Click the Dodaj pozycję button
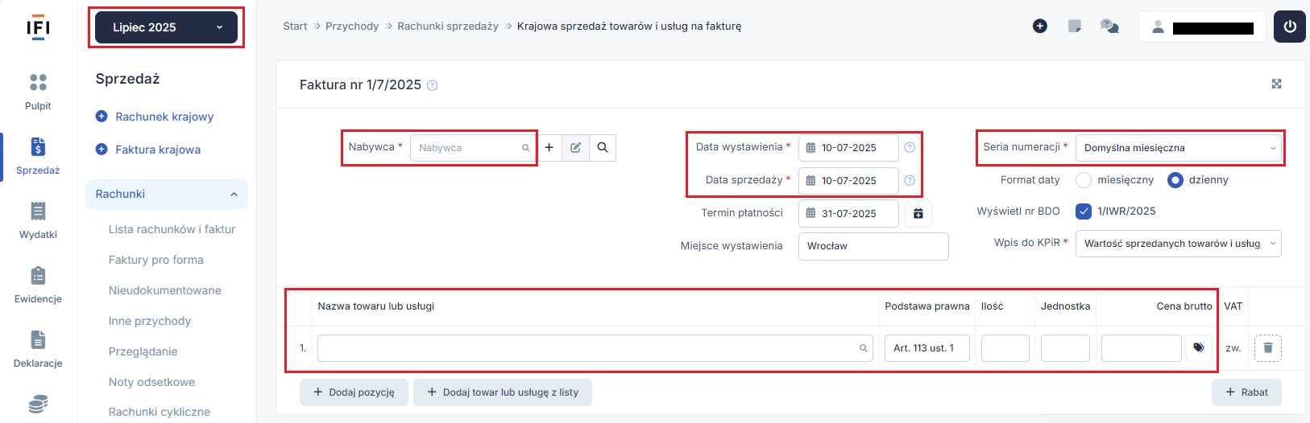Screen dimensions: 1310x423 (354, 392)
